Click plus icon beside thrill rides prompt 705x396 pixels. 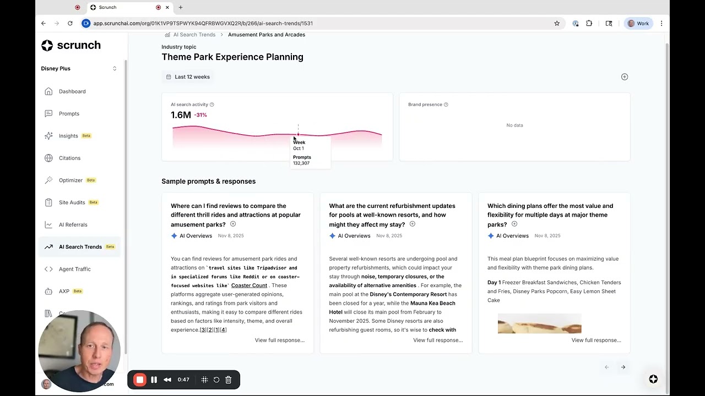233,224
